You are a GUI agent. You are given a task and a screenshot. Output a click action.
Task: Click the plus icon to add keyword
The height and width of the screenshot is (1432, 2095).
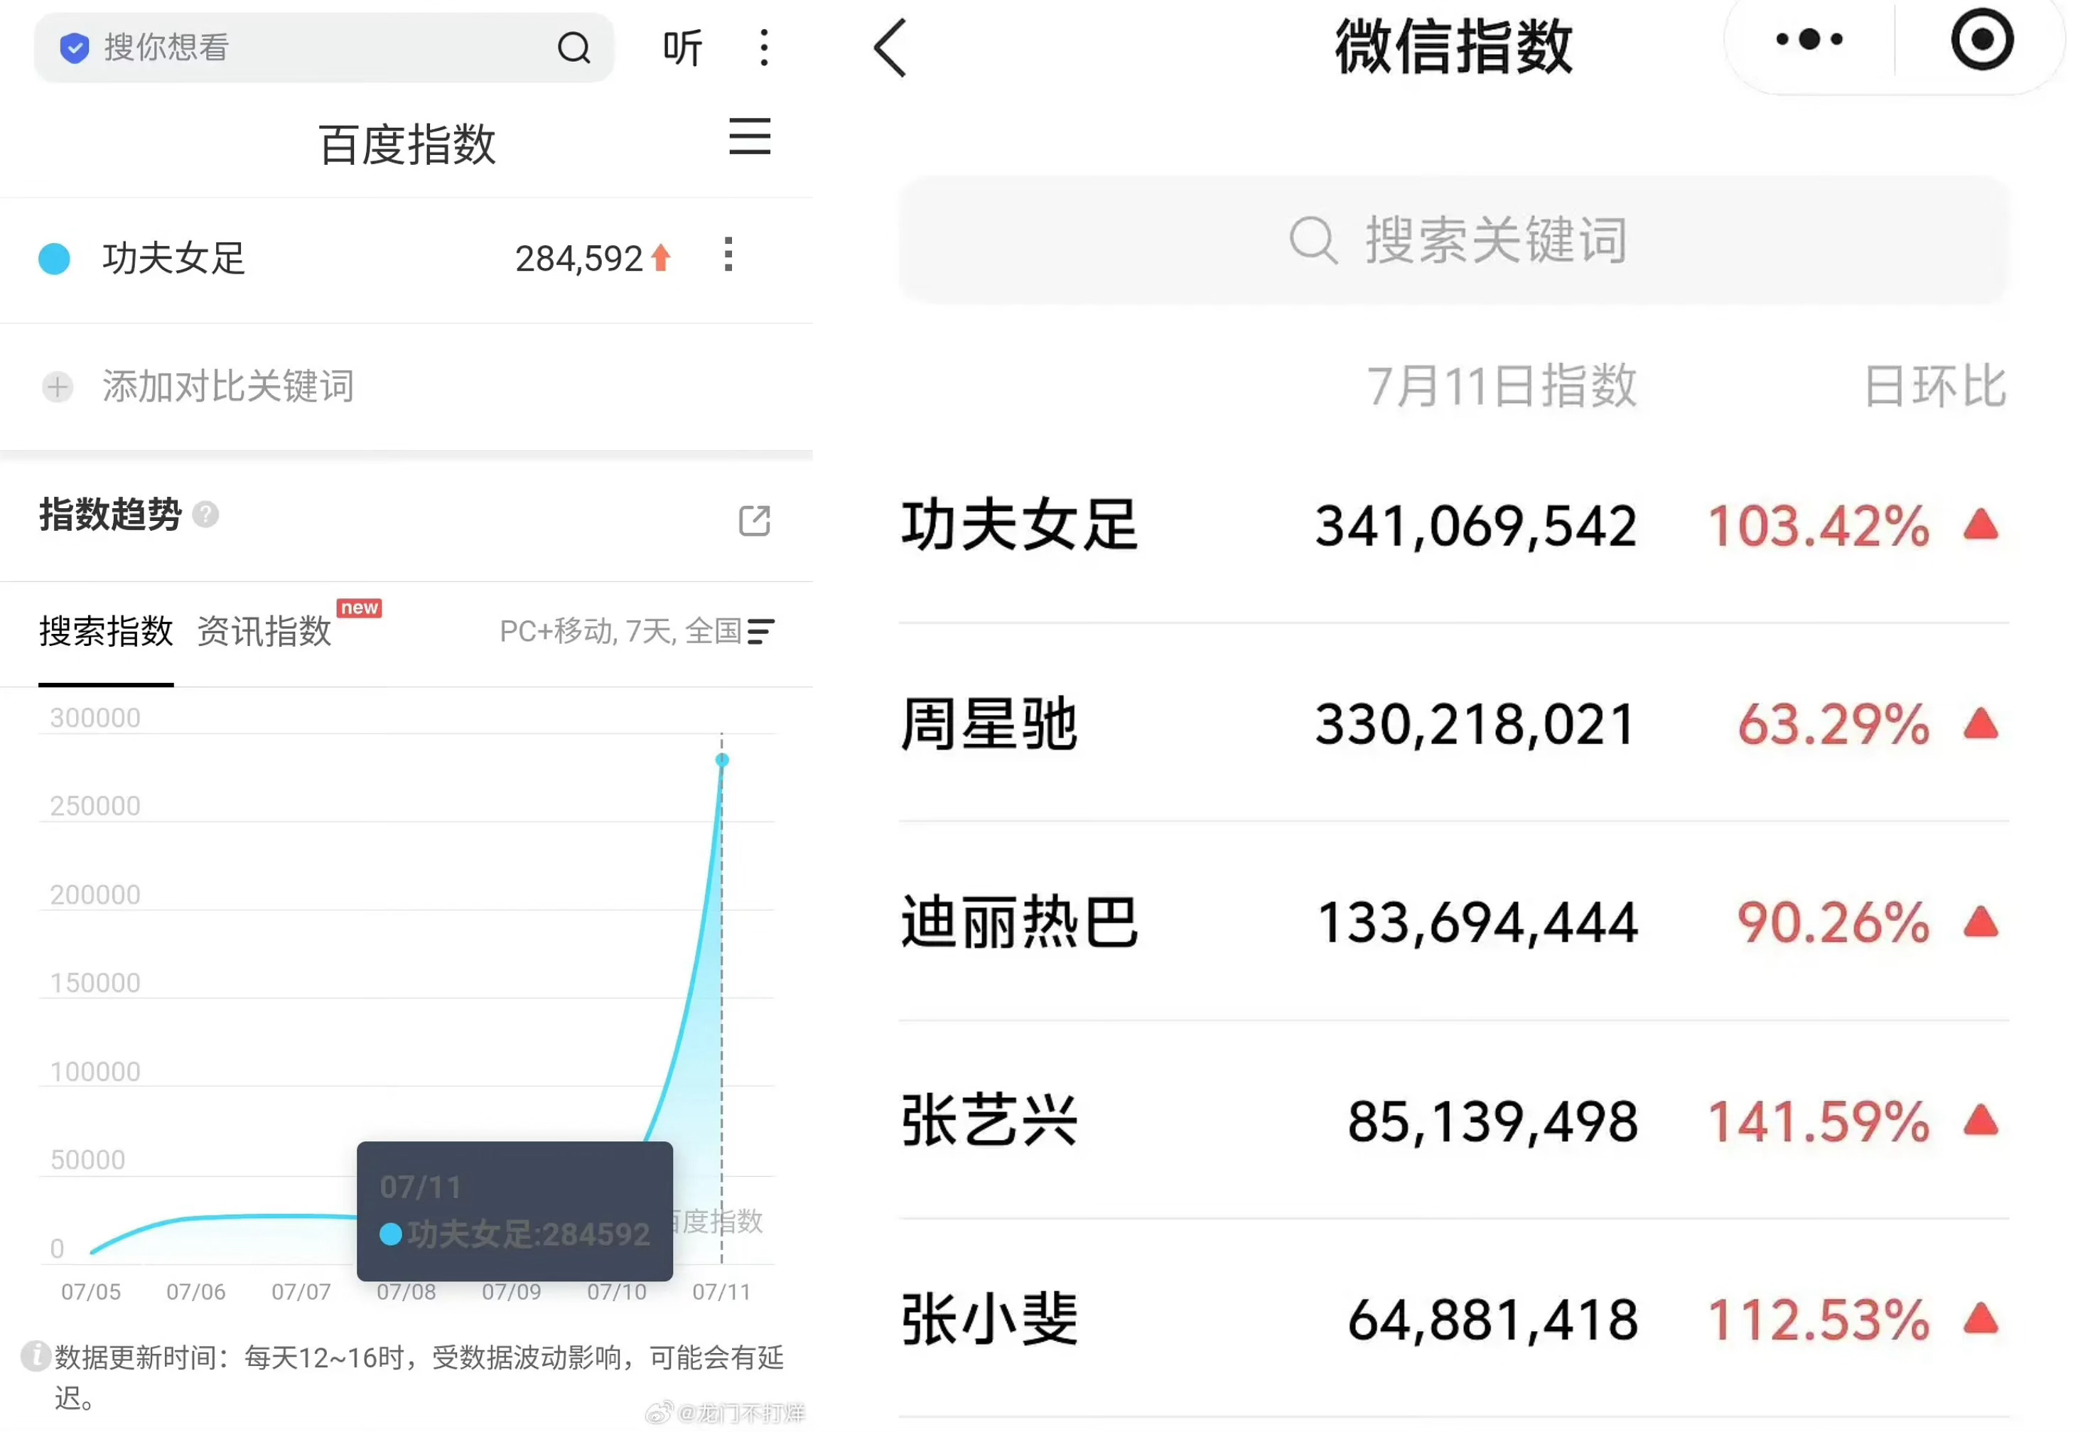pyautogui.click(x=58, y=387)
